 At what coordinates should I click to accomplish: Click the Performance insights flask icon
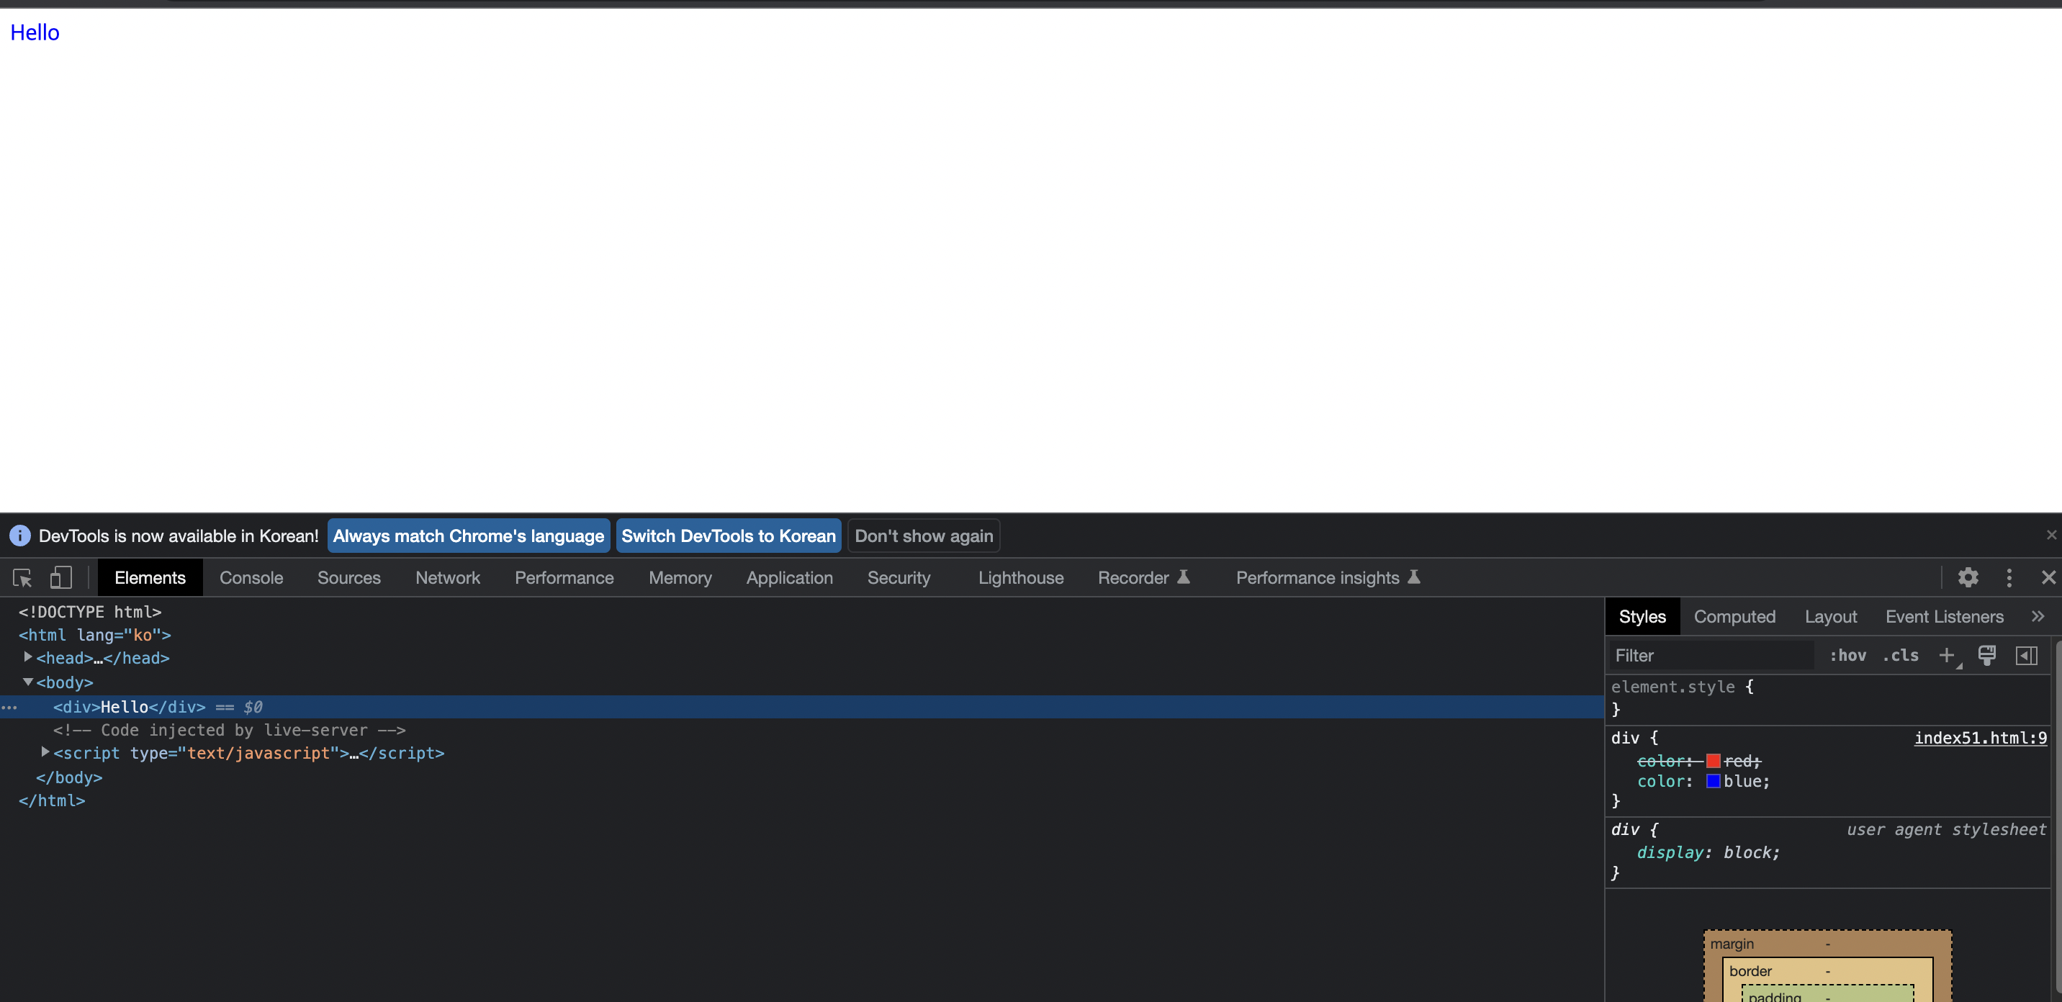(1415, 577)
